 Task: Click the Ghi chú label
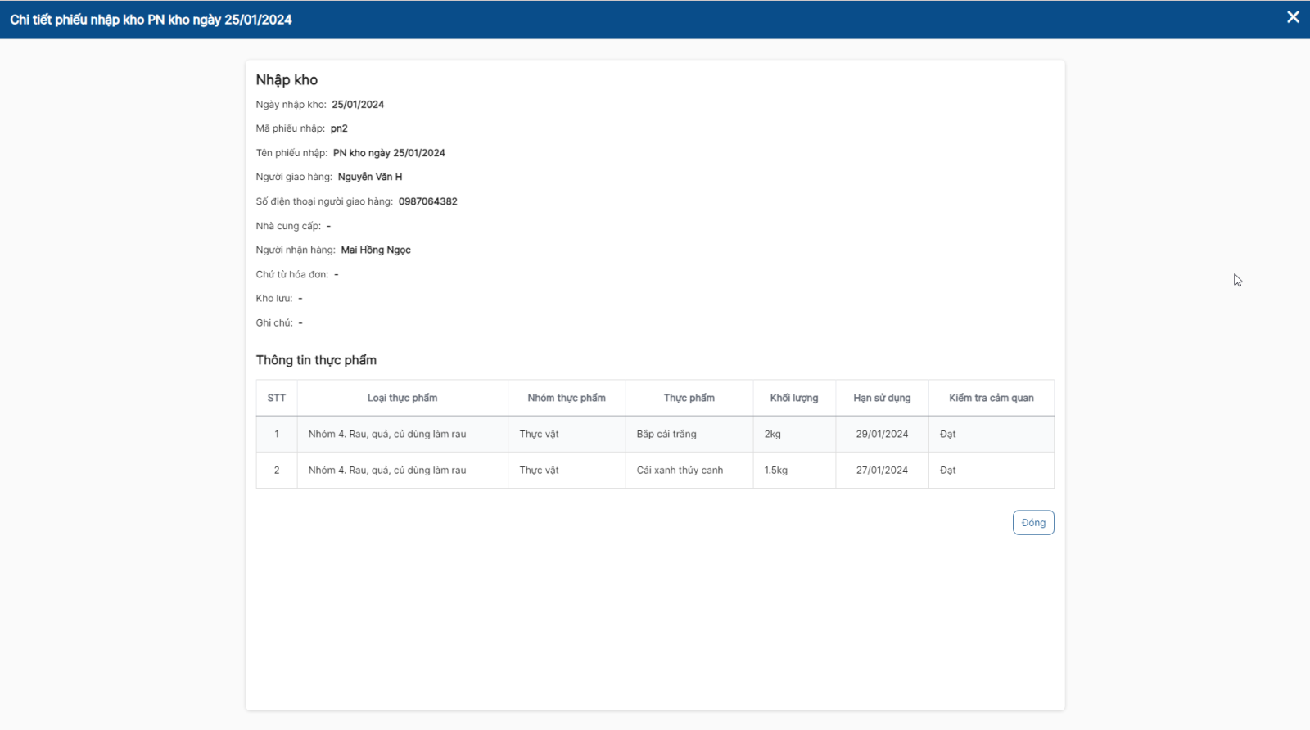[x=274, y=323]
